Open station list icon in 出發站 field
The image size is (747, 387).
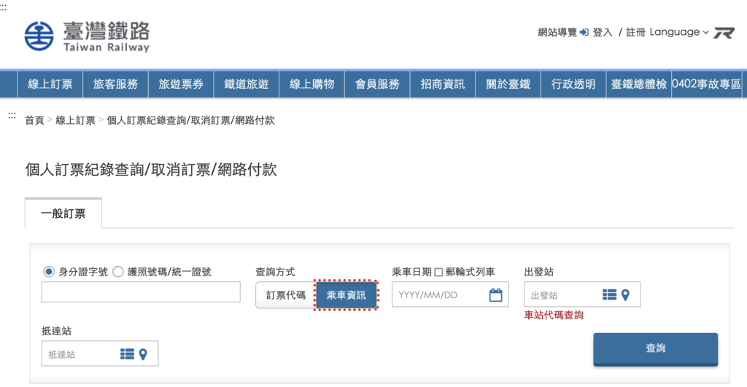pyautogui.click(x=609, y=295)
